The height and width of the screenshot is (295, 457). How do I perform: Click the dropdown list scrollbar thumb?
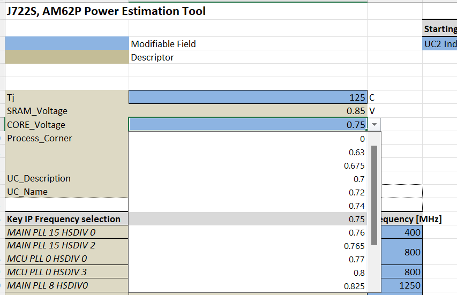coord(374,195)
